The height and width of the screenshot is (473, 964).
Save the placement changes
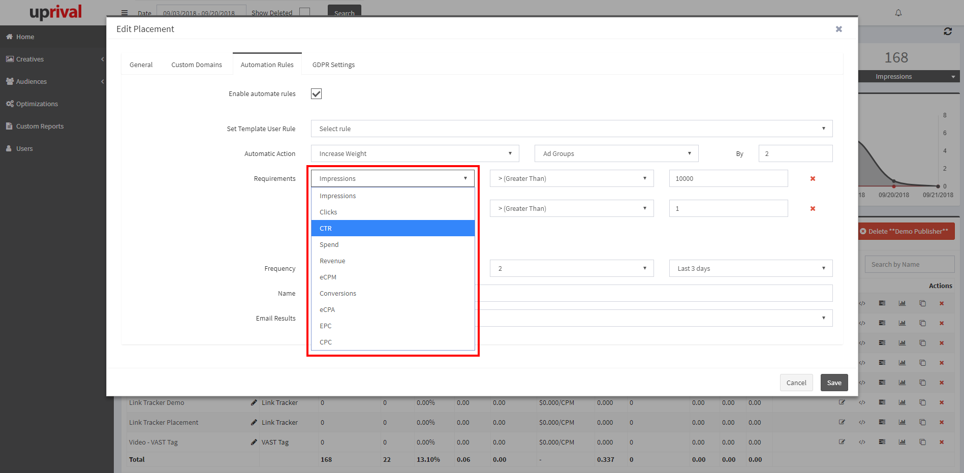(834, 383)
